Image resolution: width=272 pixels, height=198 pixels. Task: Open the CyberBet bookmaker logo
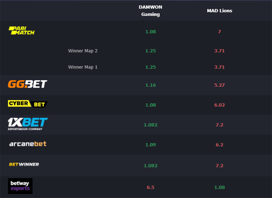(28, 104)
